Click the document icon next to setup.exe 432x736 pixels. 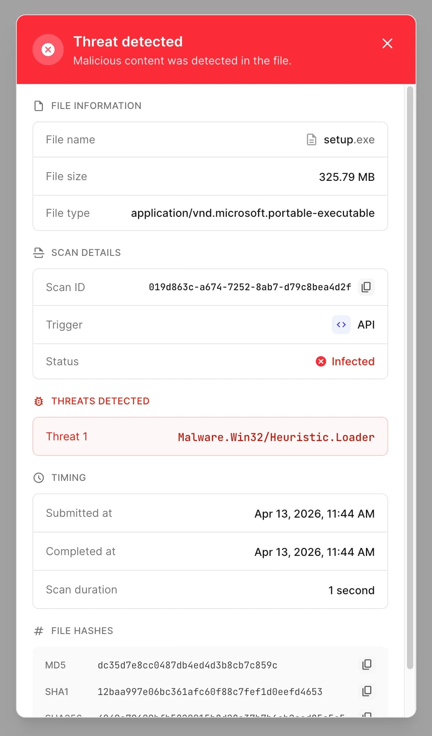tap(311, 139)
